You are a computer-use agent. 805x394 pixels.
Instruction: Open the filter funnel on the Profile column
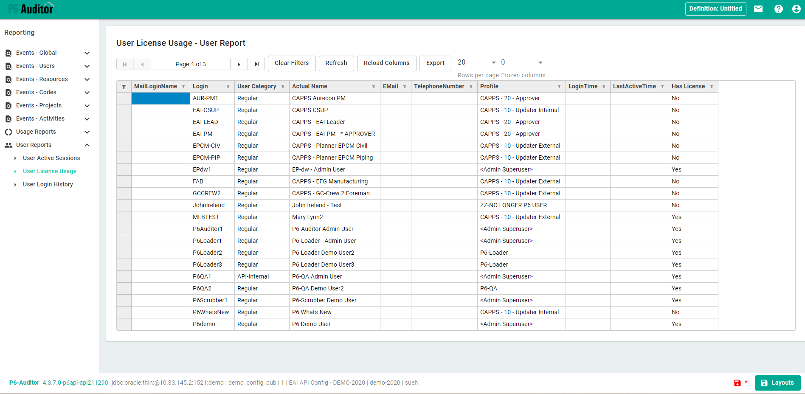point(559,86)
